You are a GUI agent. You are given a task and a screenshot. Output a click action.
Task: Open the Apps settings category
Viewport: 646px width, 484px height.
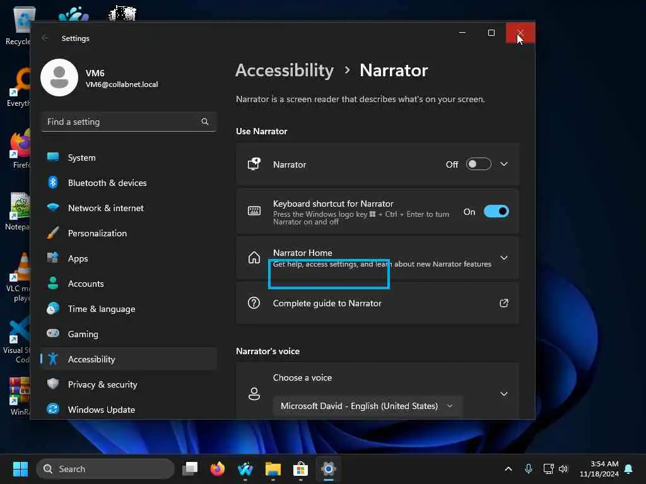click(x=129, y=258)
